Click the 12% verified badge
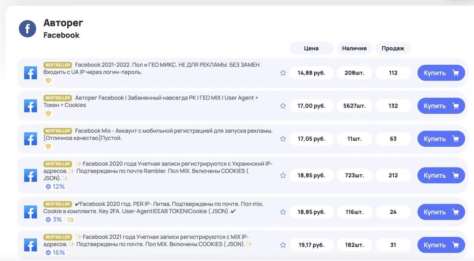This screenshot has height=261, width=474. (55, 186)
